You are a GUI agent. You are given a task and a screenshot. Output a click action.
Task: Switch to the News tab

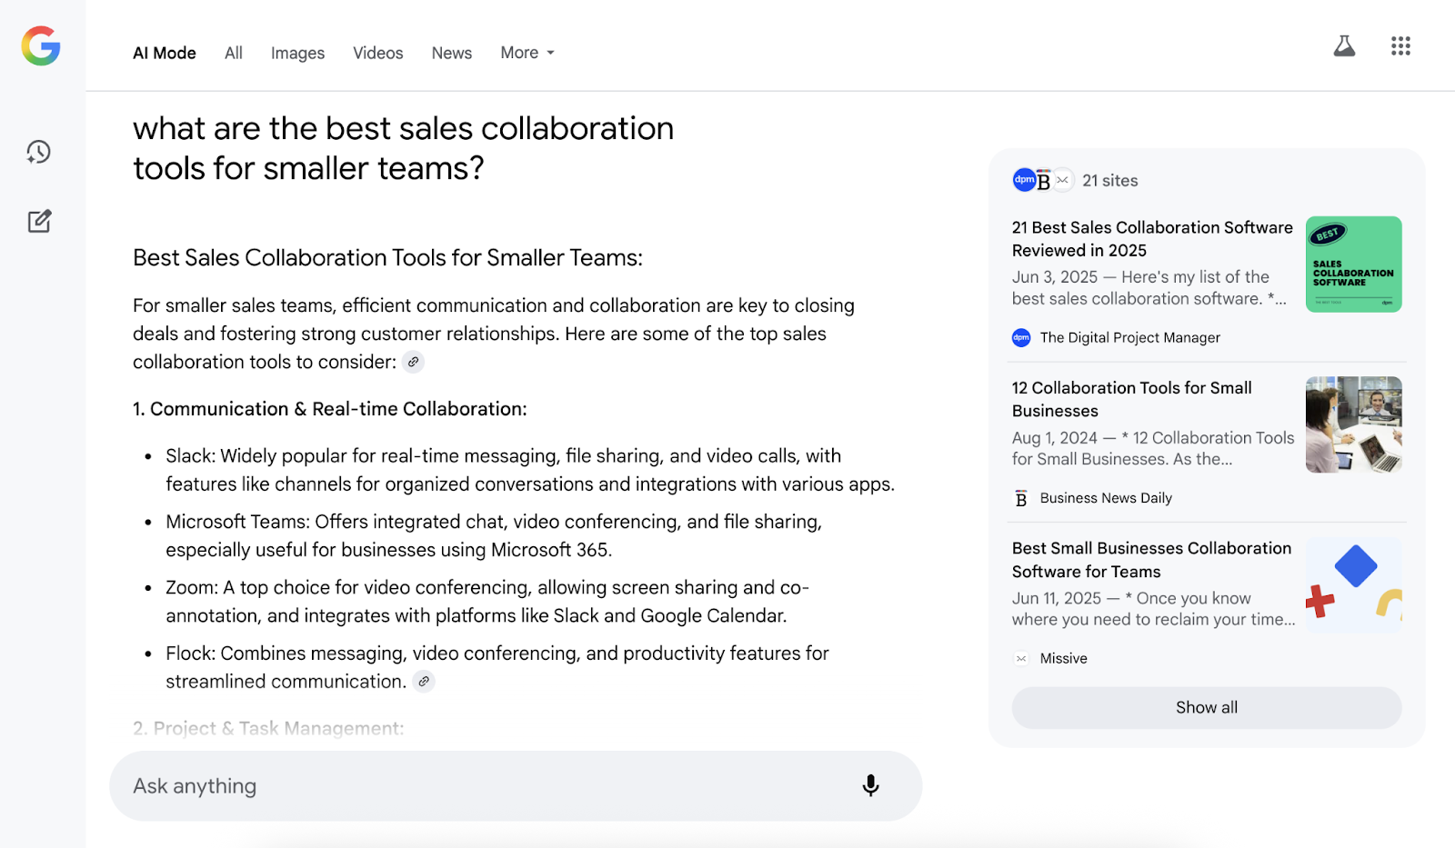pyautogui.click(x=451, y=53)
